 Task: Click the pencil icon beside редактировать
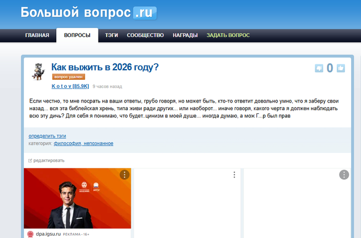(30, 161)
